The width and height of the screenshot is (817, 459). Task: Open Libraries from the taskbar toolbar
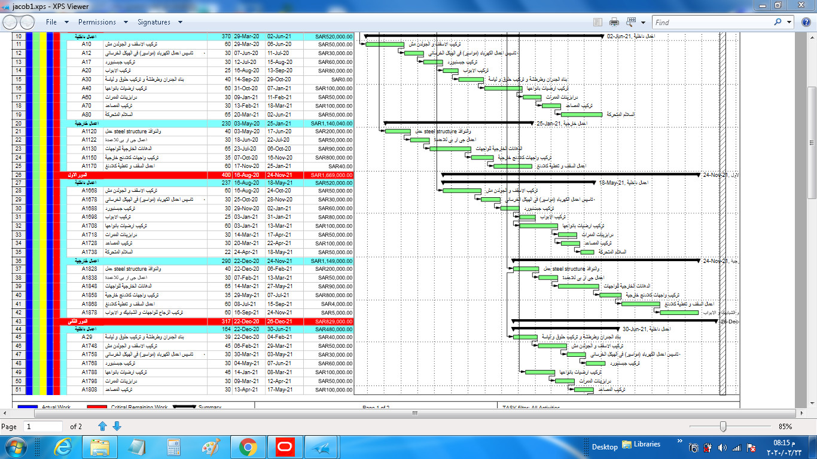[x=641, y=444]
